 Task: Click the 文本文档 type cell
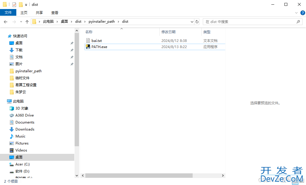tap(210, 40)
